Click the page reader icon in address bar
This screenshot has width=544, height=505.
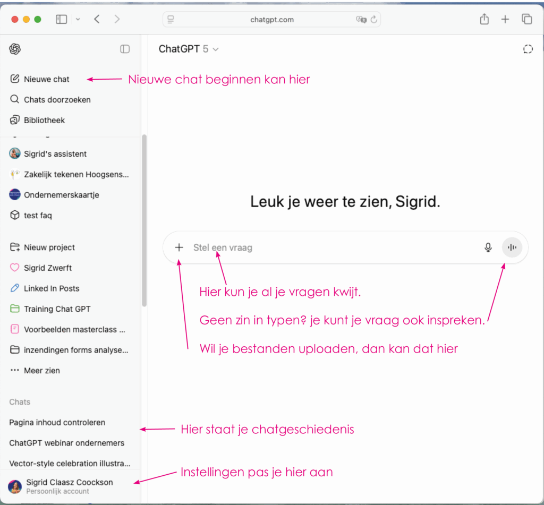[x=171, y=20]
